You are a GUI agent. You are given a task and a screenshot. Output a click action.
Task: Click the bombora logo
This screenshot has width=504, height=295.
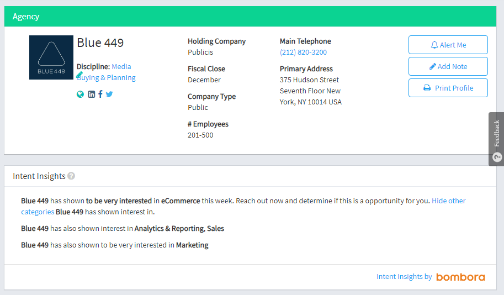[x=460, y=277]
